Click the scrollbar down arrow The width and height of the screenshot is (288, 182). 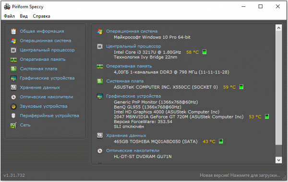coord(278,160)
